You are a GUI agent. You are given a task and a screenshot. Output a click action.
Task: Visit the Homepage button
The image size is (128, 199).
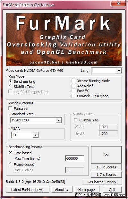coord(87,190)
